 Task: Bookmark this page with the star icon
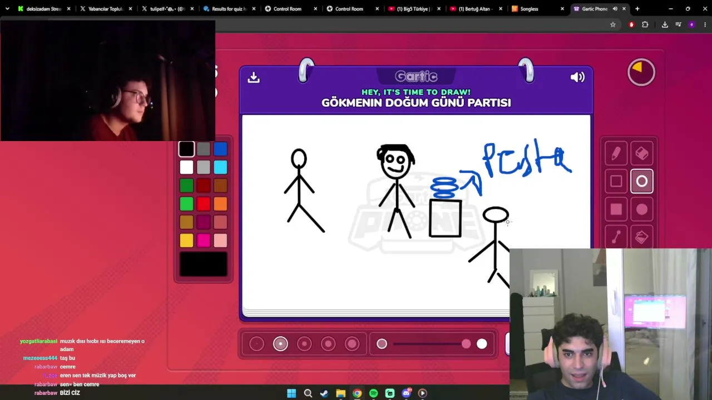click(613, 24)
